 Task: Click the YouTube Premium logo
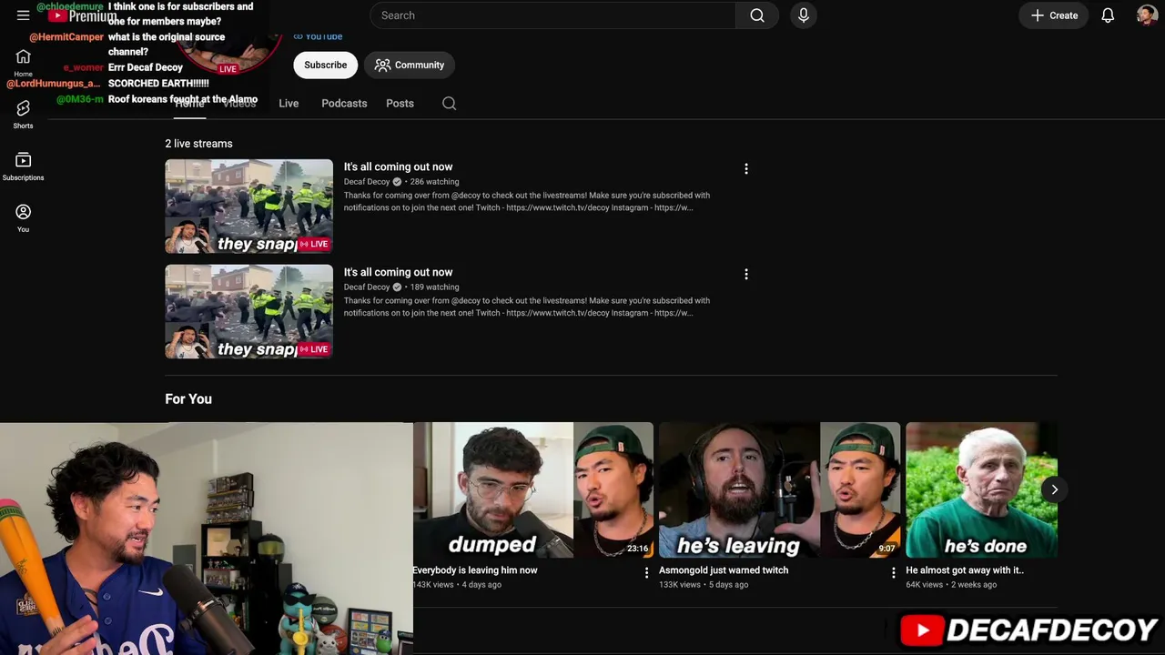click(83, 15)
